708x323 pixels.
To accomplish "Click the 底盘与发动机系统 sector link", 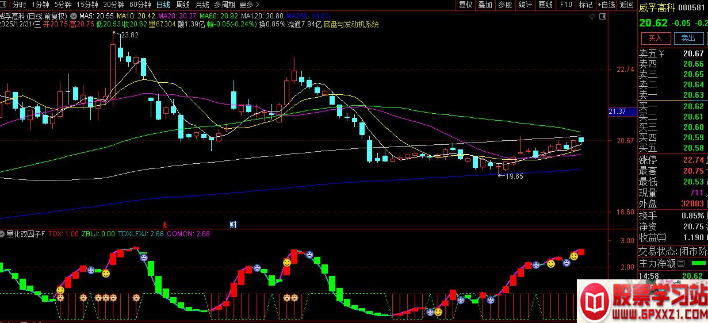I will click(x=351, y=25).
